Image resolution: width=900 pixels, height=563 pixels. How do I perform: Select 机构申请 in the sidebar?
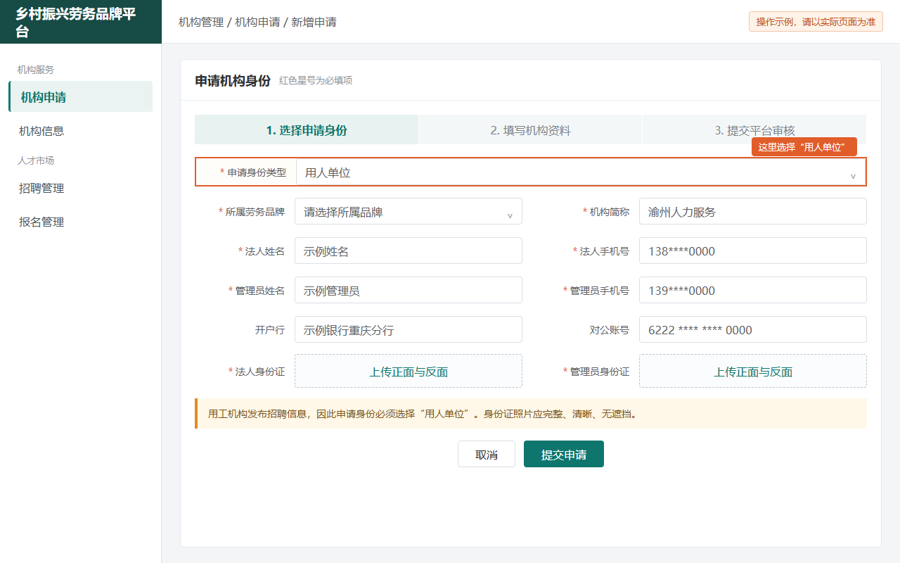80,96
